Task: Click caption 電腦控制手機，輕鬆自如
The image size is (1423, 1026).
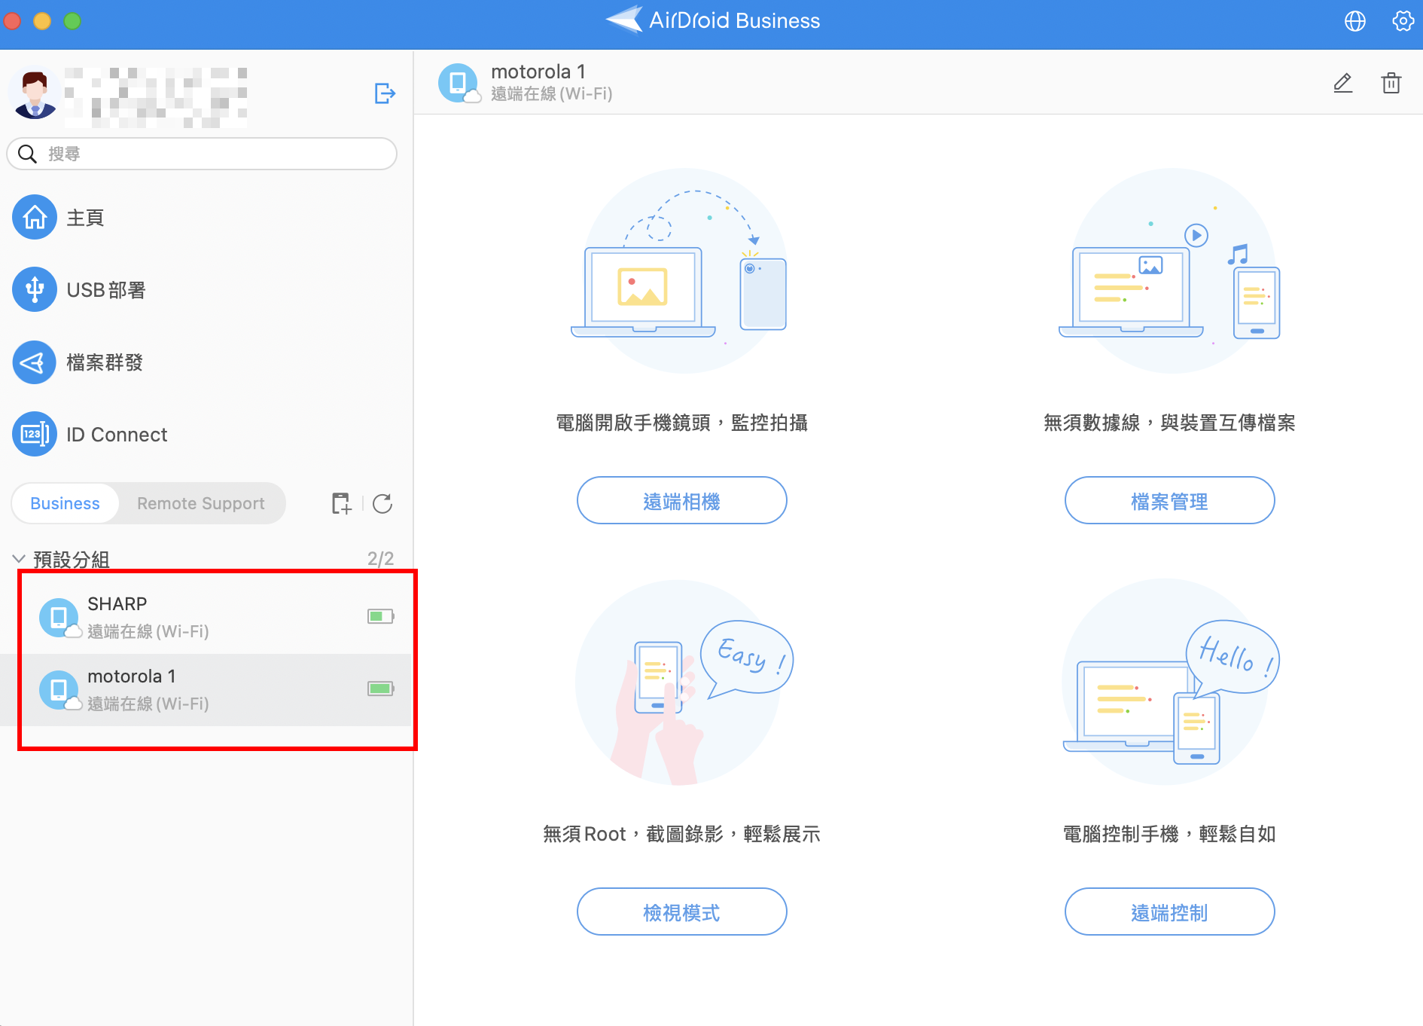Action: [x=1169, y=834]
